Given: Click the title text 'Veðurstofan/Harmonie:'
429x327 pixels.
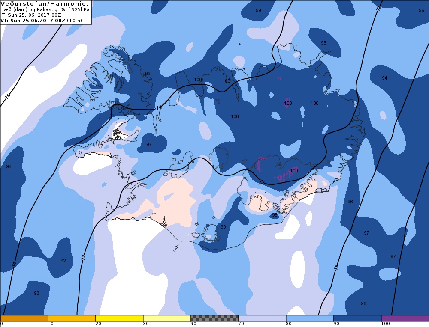Looking at the screenshot, I should [45, 3].
